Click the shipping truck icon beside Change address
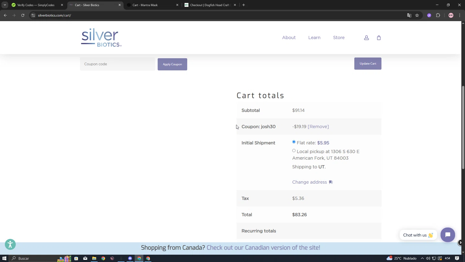 click(x=331, y=182)
